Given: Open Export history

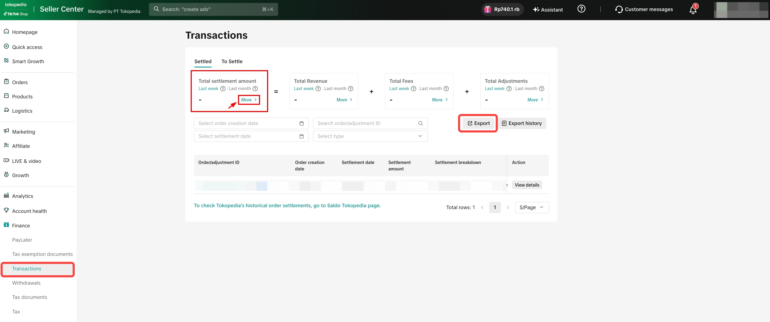Looking at the screenshot, I should [x=521, y=123].
